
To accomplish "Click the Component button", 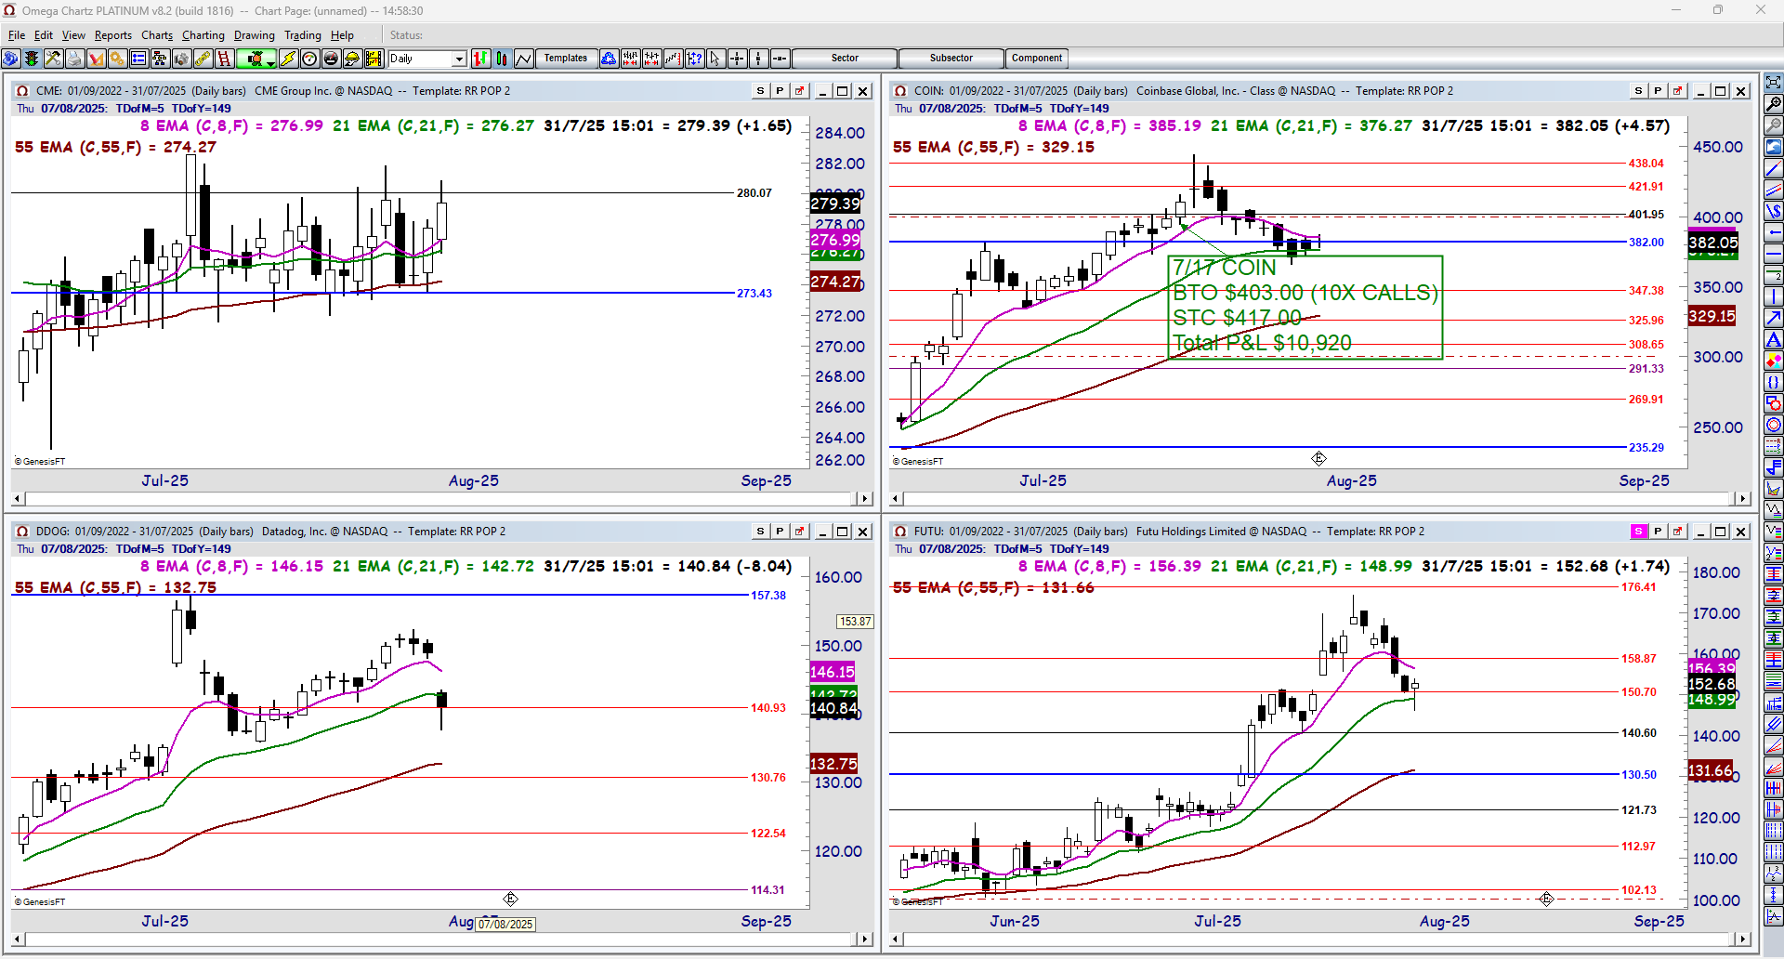I will [1037, 59].
